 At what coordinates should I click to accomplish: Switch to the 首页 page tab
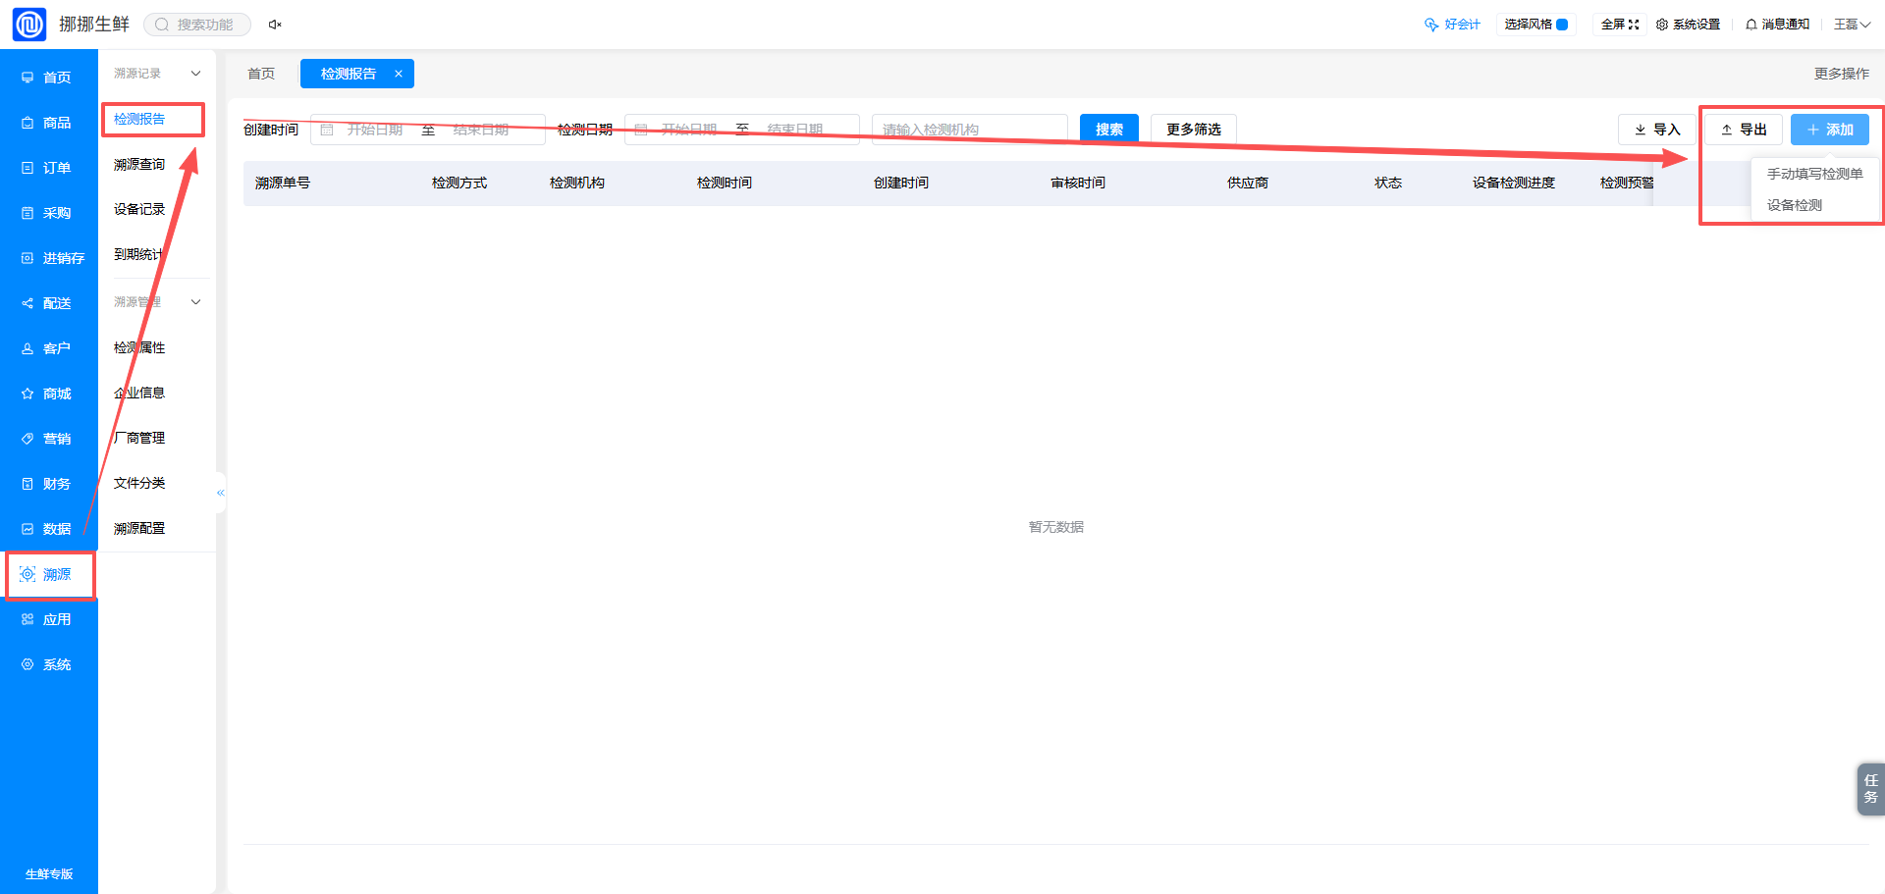[x=261, y=74]
